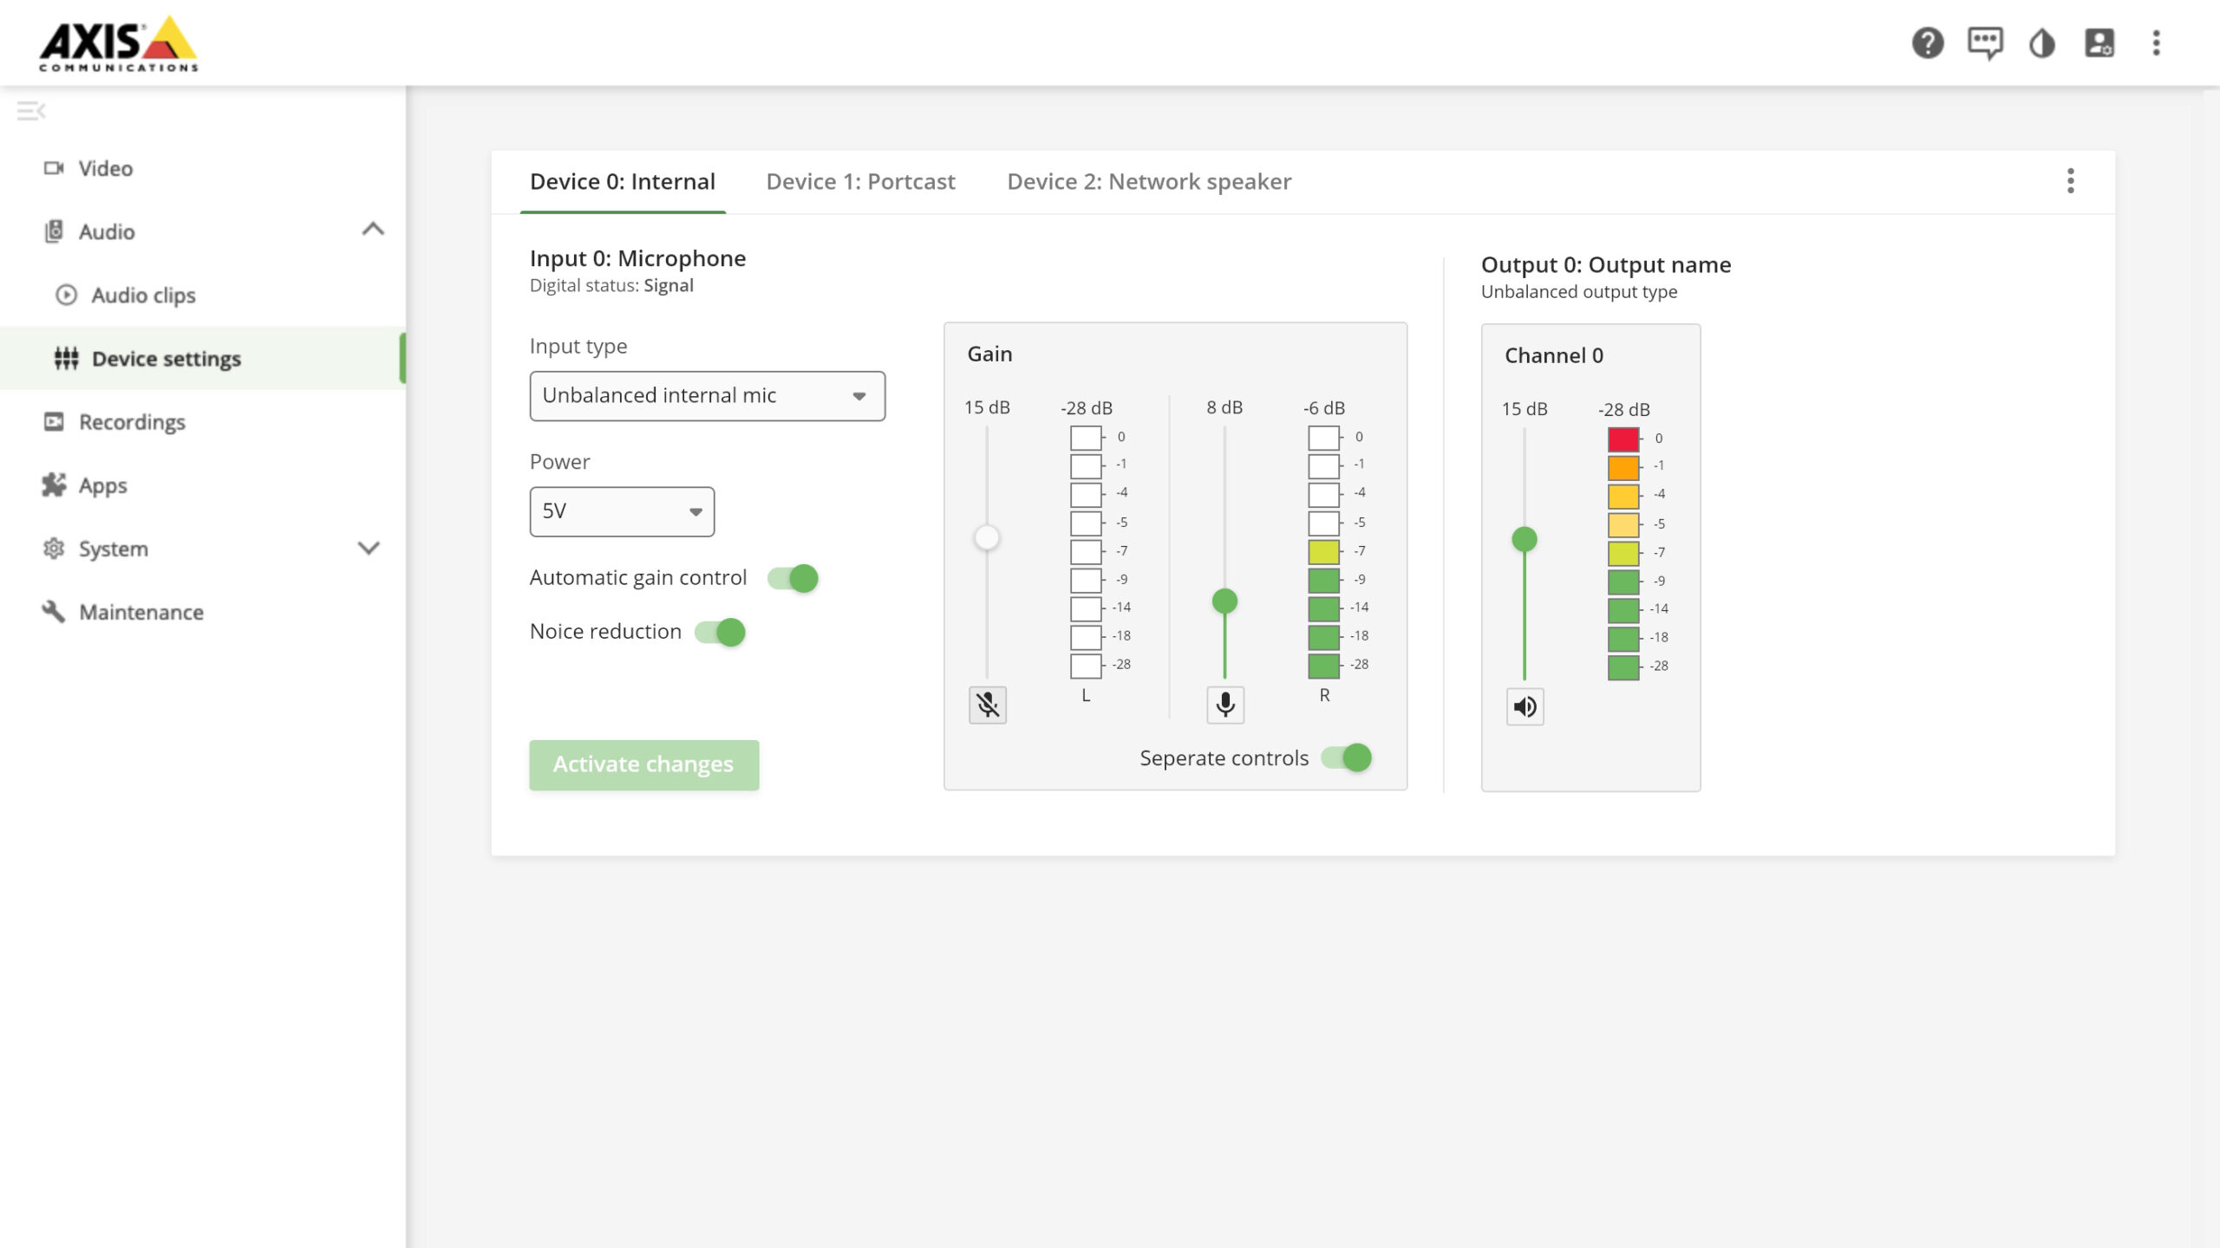Open the device panel three-dot menu
2220x1248 pixels.
[x=2070, y=181]
